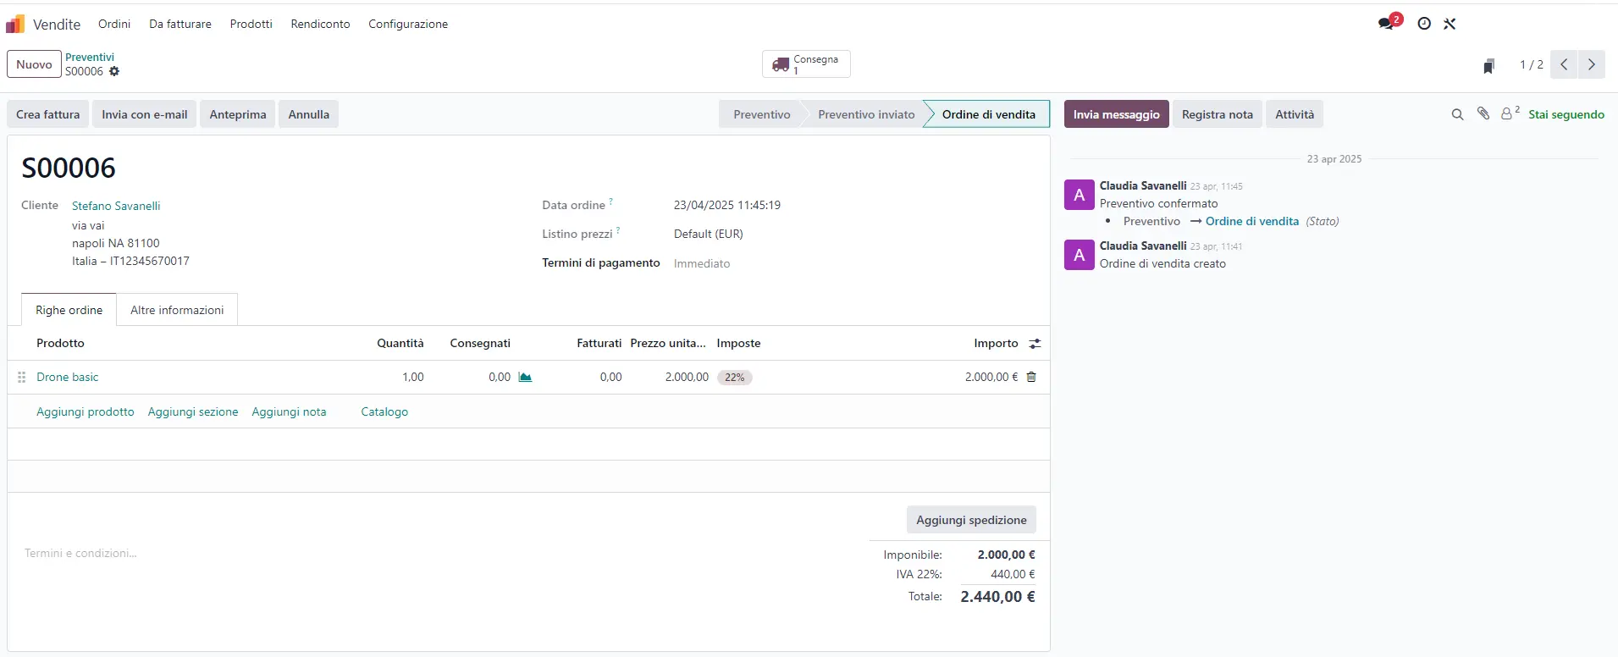Toggle the Stai seguendo follow status

(1566, 114)
